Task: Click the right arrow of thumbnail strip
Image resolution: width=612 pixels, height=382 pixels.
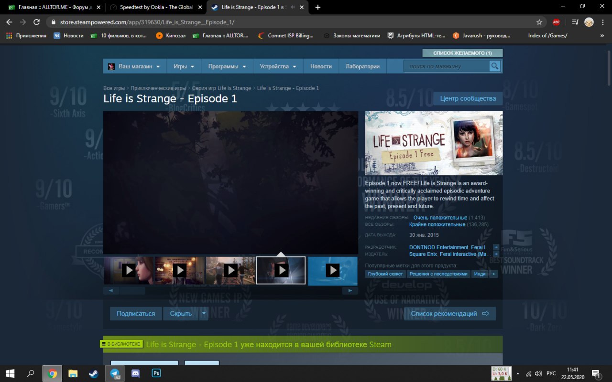Action: pyautogui.click(x=350, y=290)
